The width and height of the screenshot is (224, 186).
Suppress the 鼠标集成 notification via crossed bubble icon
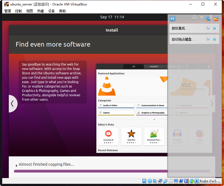pos(208,28)
